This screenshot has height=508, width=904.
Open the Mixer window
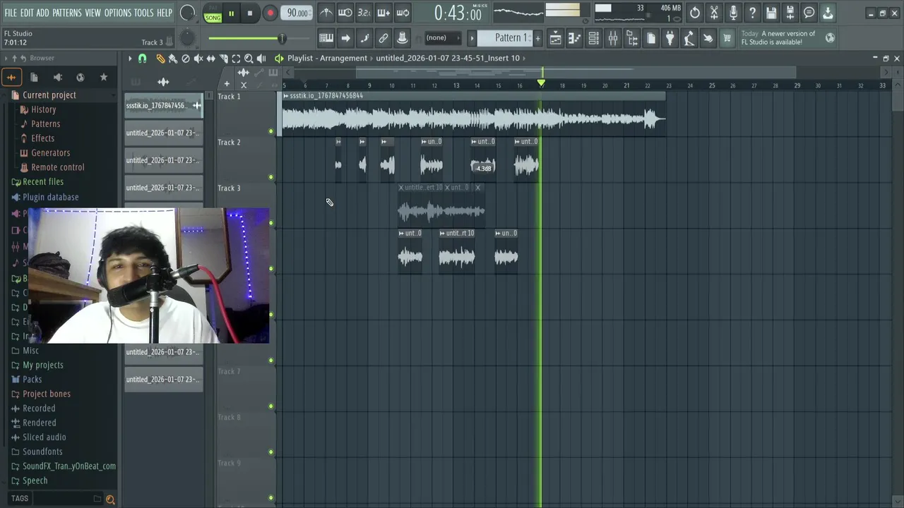[612, 38]
